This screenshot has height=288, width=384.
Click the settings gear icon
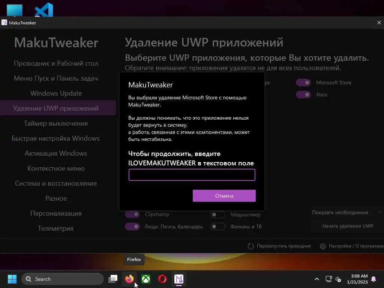point(323,246)
